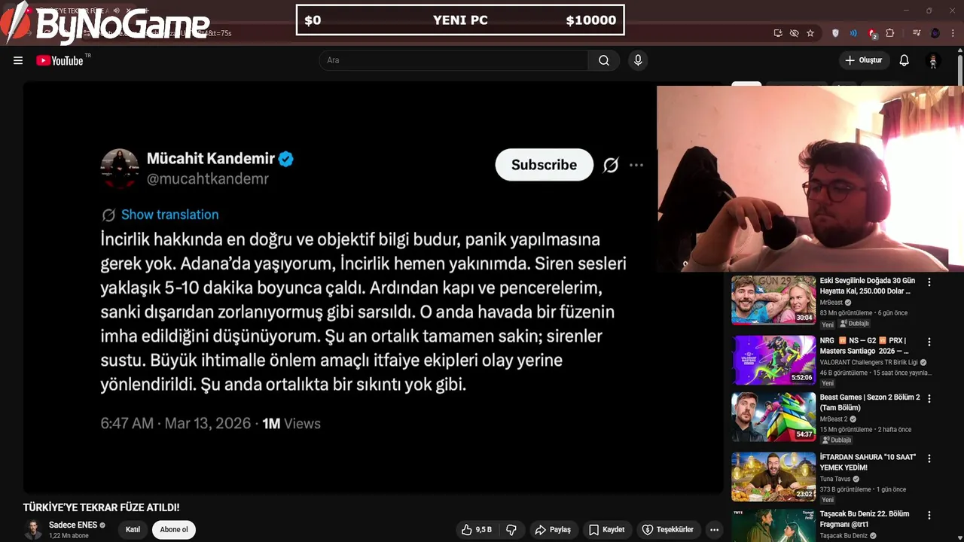Open the 54:37 Beast Games thumbnail
The image size is (964, 542).
coord(773,416)
